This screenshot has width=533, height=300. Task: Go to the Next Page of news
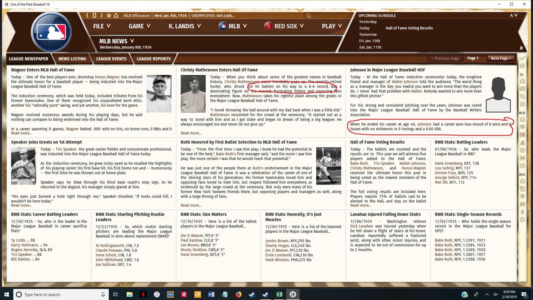point(501,58)
